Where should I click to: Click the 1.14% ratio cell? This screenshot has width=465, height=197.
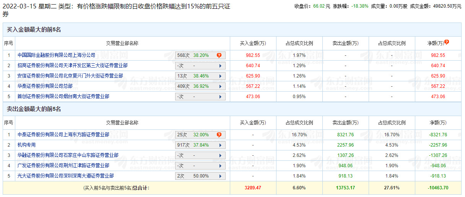coord(299,86)
